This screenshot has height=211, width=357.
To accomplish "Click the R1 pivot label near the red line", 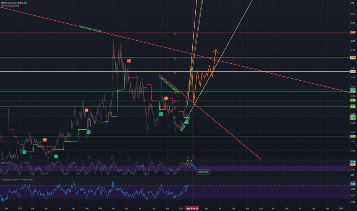I will coord(175,34).
